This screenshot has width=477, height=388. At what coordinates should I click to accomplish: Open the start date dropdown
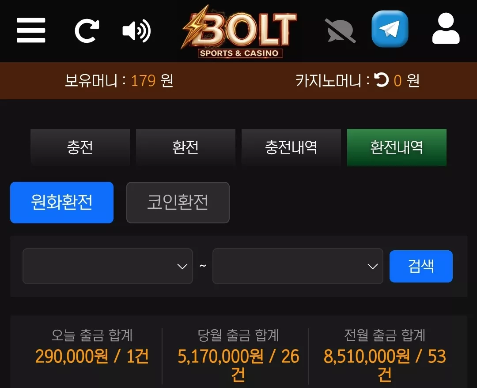tap(108, 266)
